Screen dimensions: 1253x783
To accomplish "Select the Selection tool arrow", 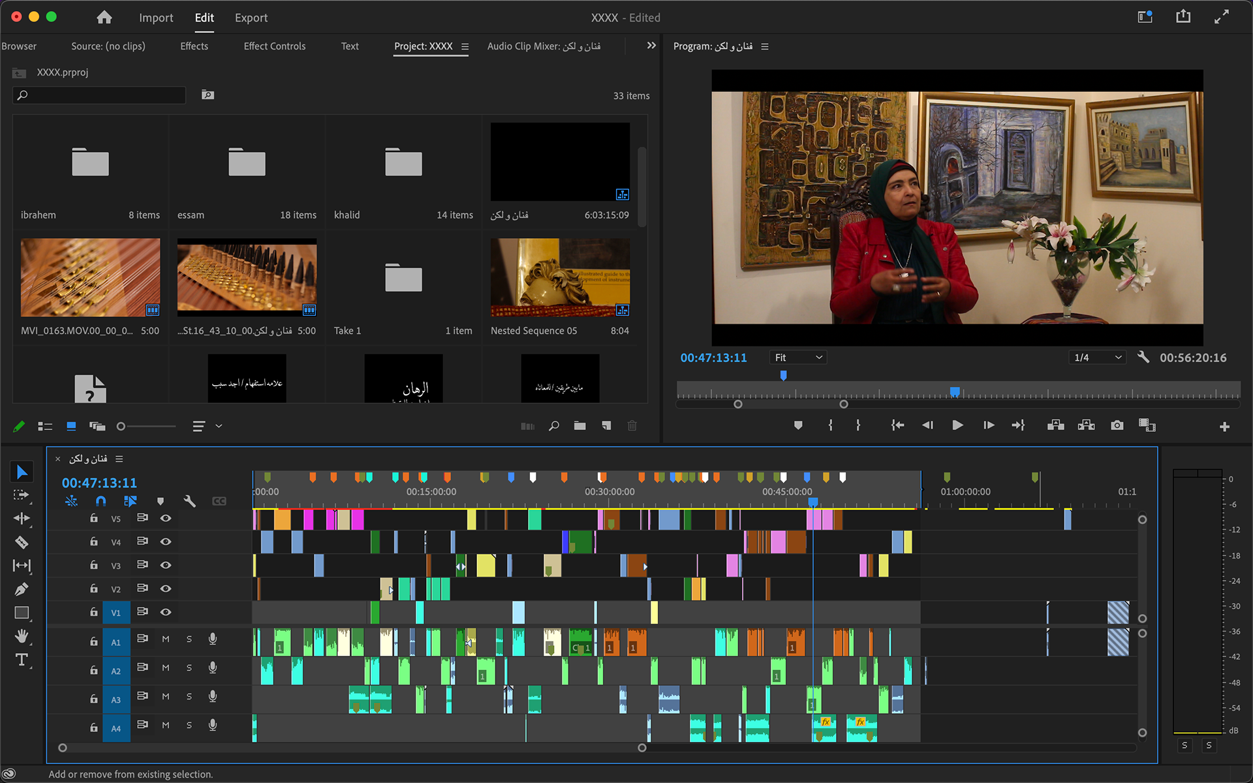I will tap(22, 472).
